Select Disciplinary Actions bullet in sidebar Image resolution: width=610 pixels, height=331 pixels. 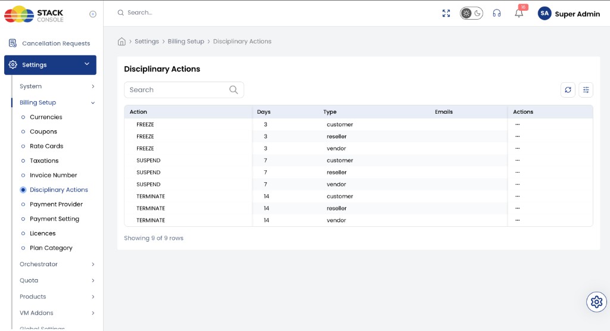click(x=23, y=190)
